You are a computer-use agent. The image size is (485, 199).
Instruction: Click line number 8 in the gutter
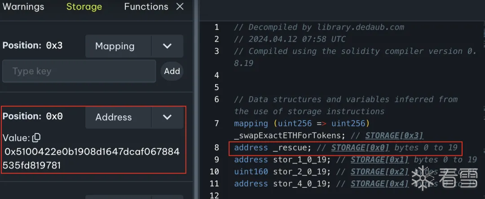click(x=216, y=147)
